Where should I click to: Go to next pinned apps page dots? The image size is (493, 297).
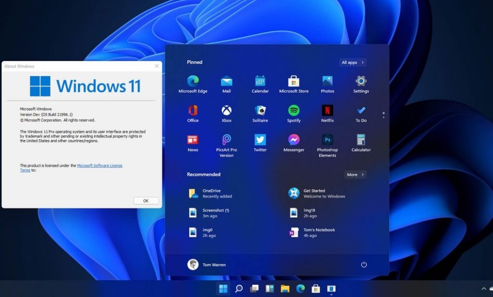[x=384, y=115]
